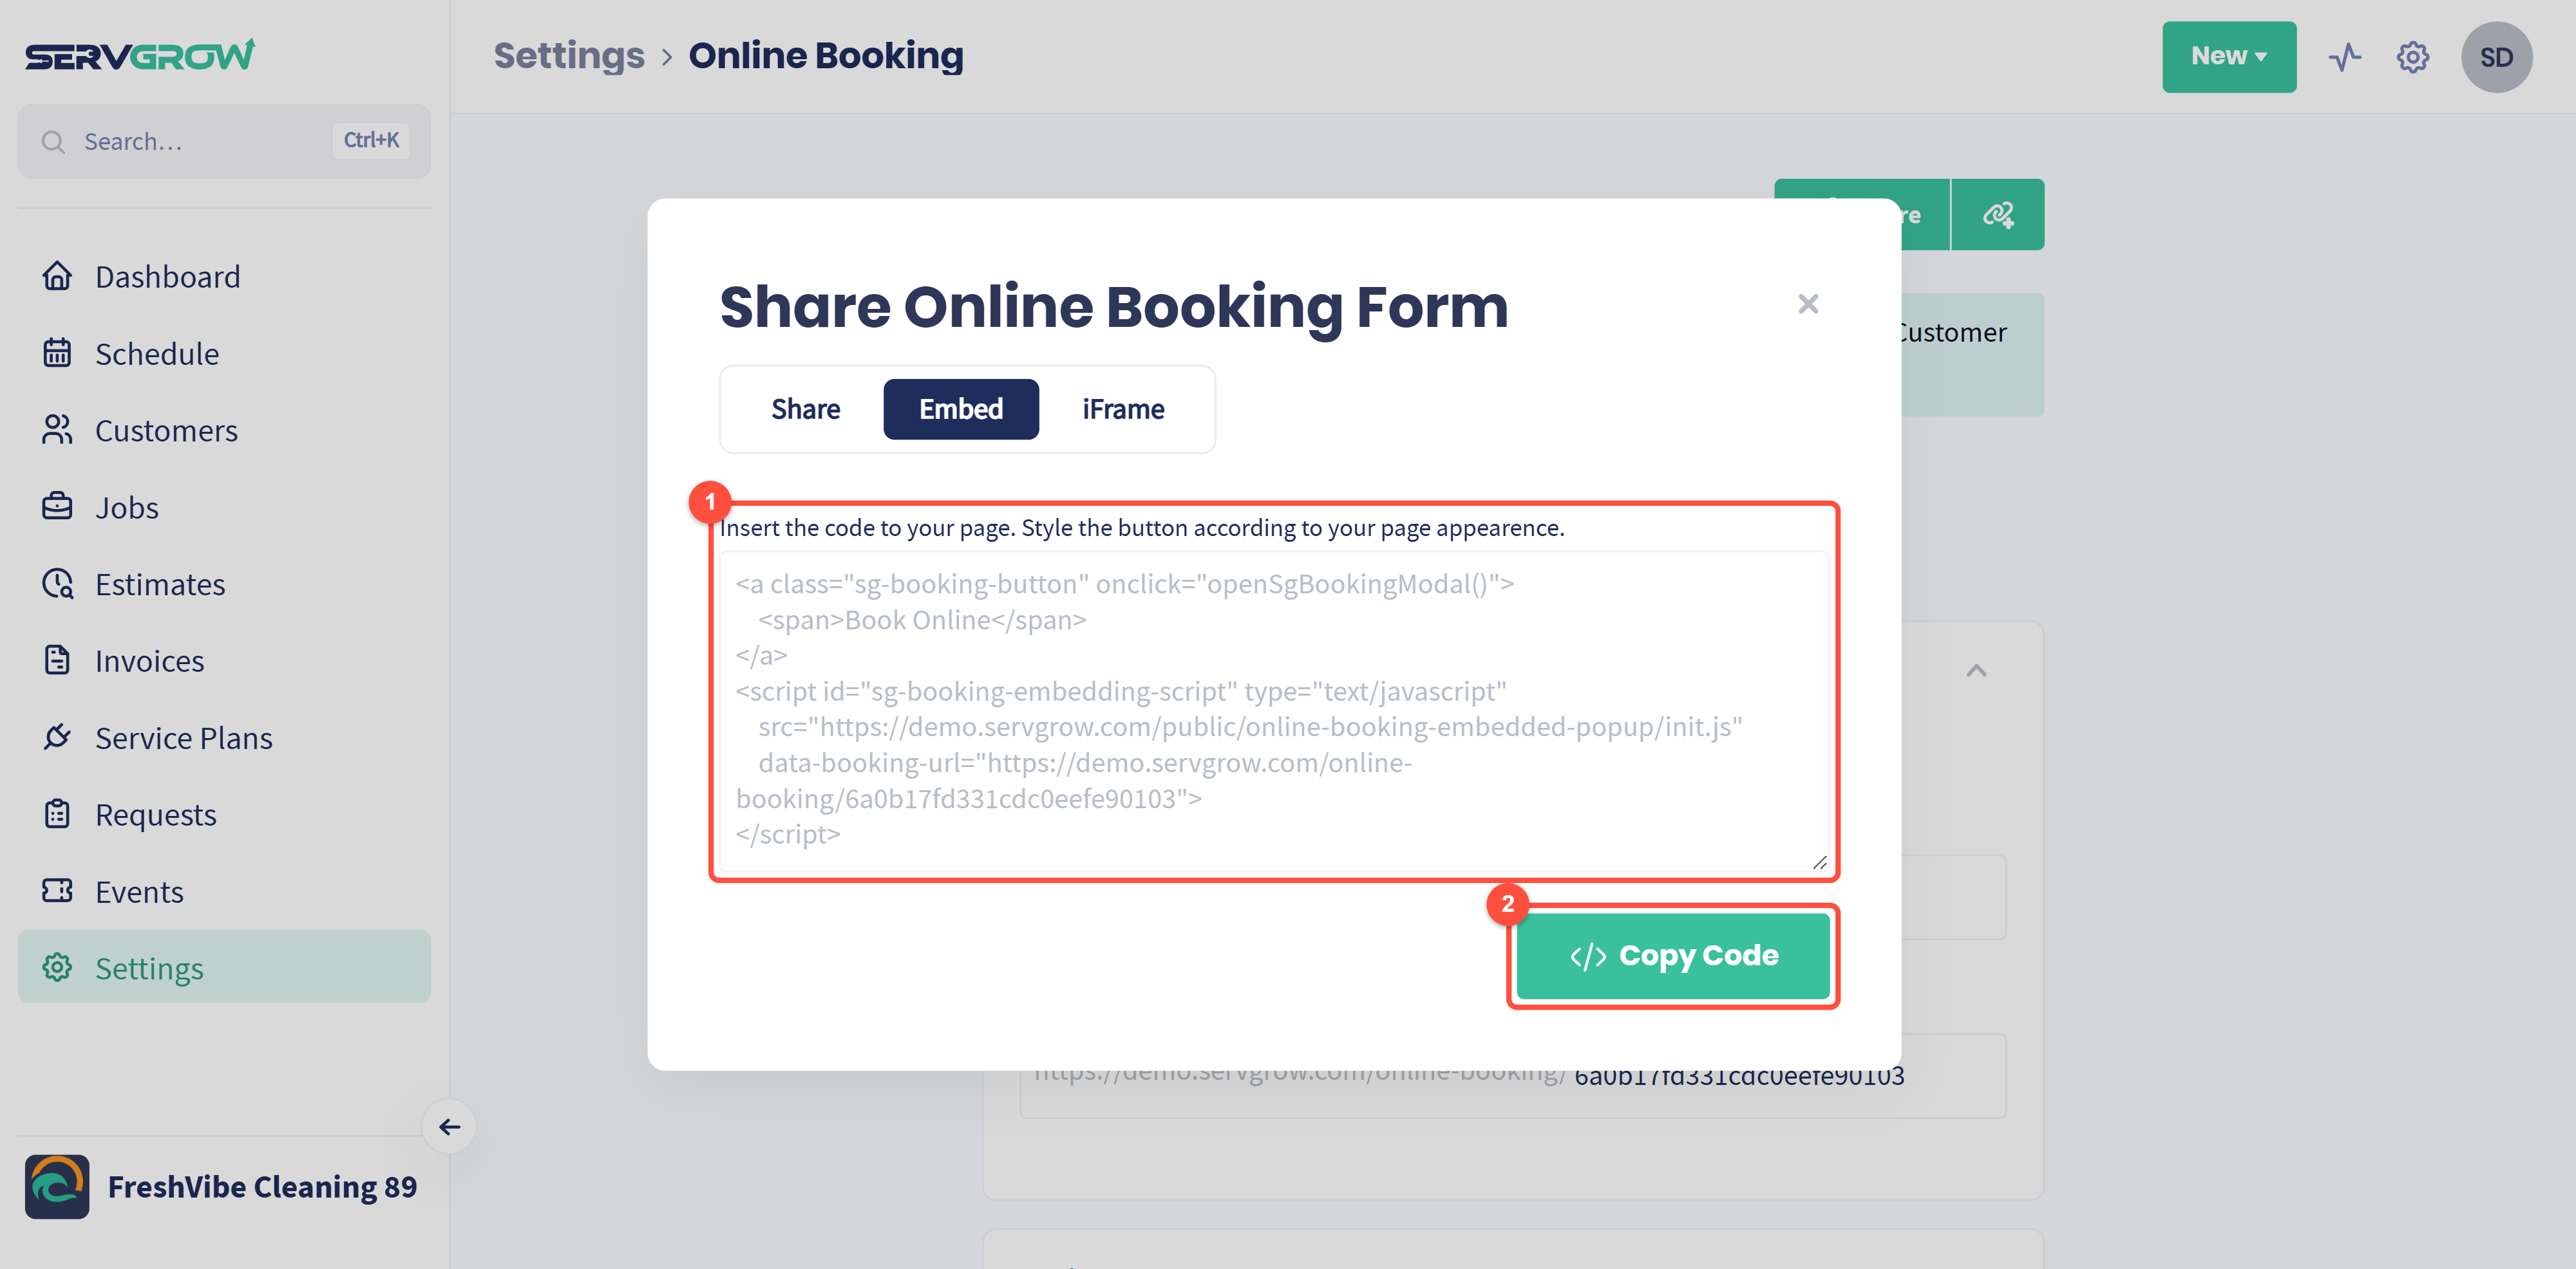Image resolution: width=2576 pixels, height=1269 pixels.
Task: Click inside the embed code text area
Action: (1274, 710)
